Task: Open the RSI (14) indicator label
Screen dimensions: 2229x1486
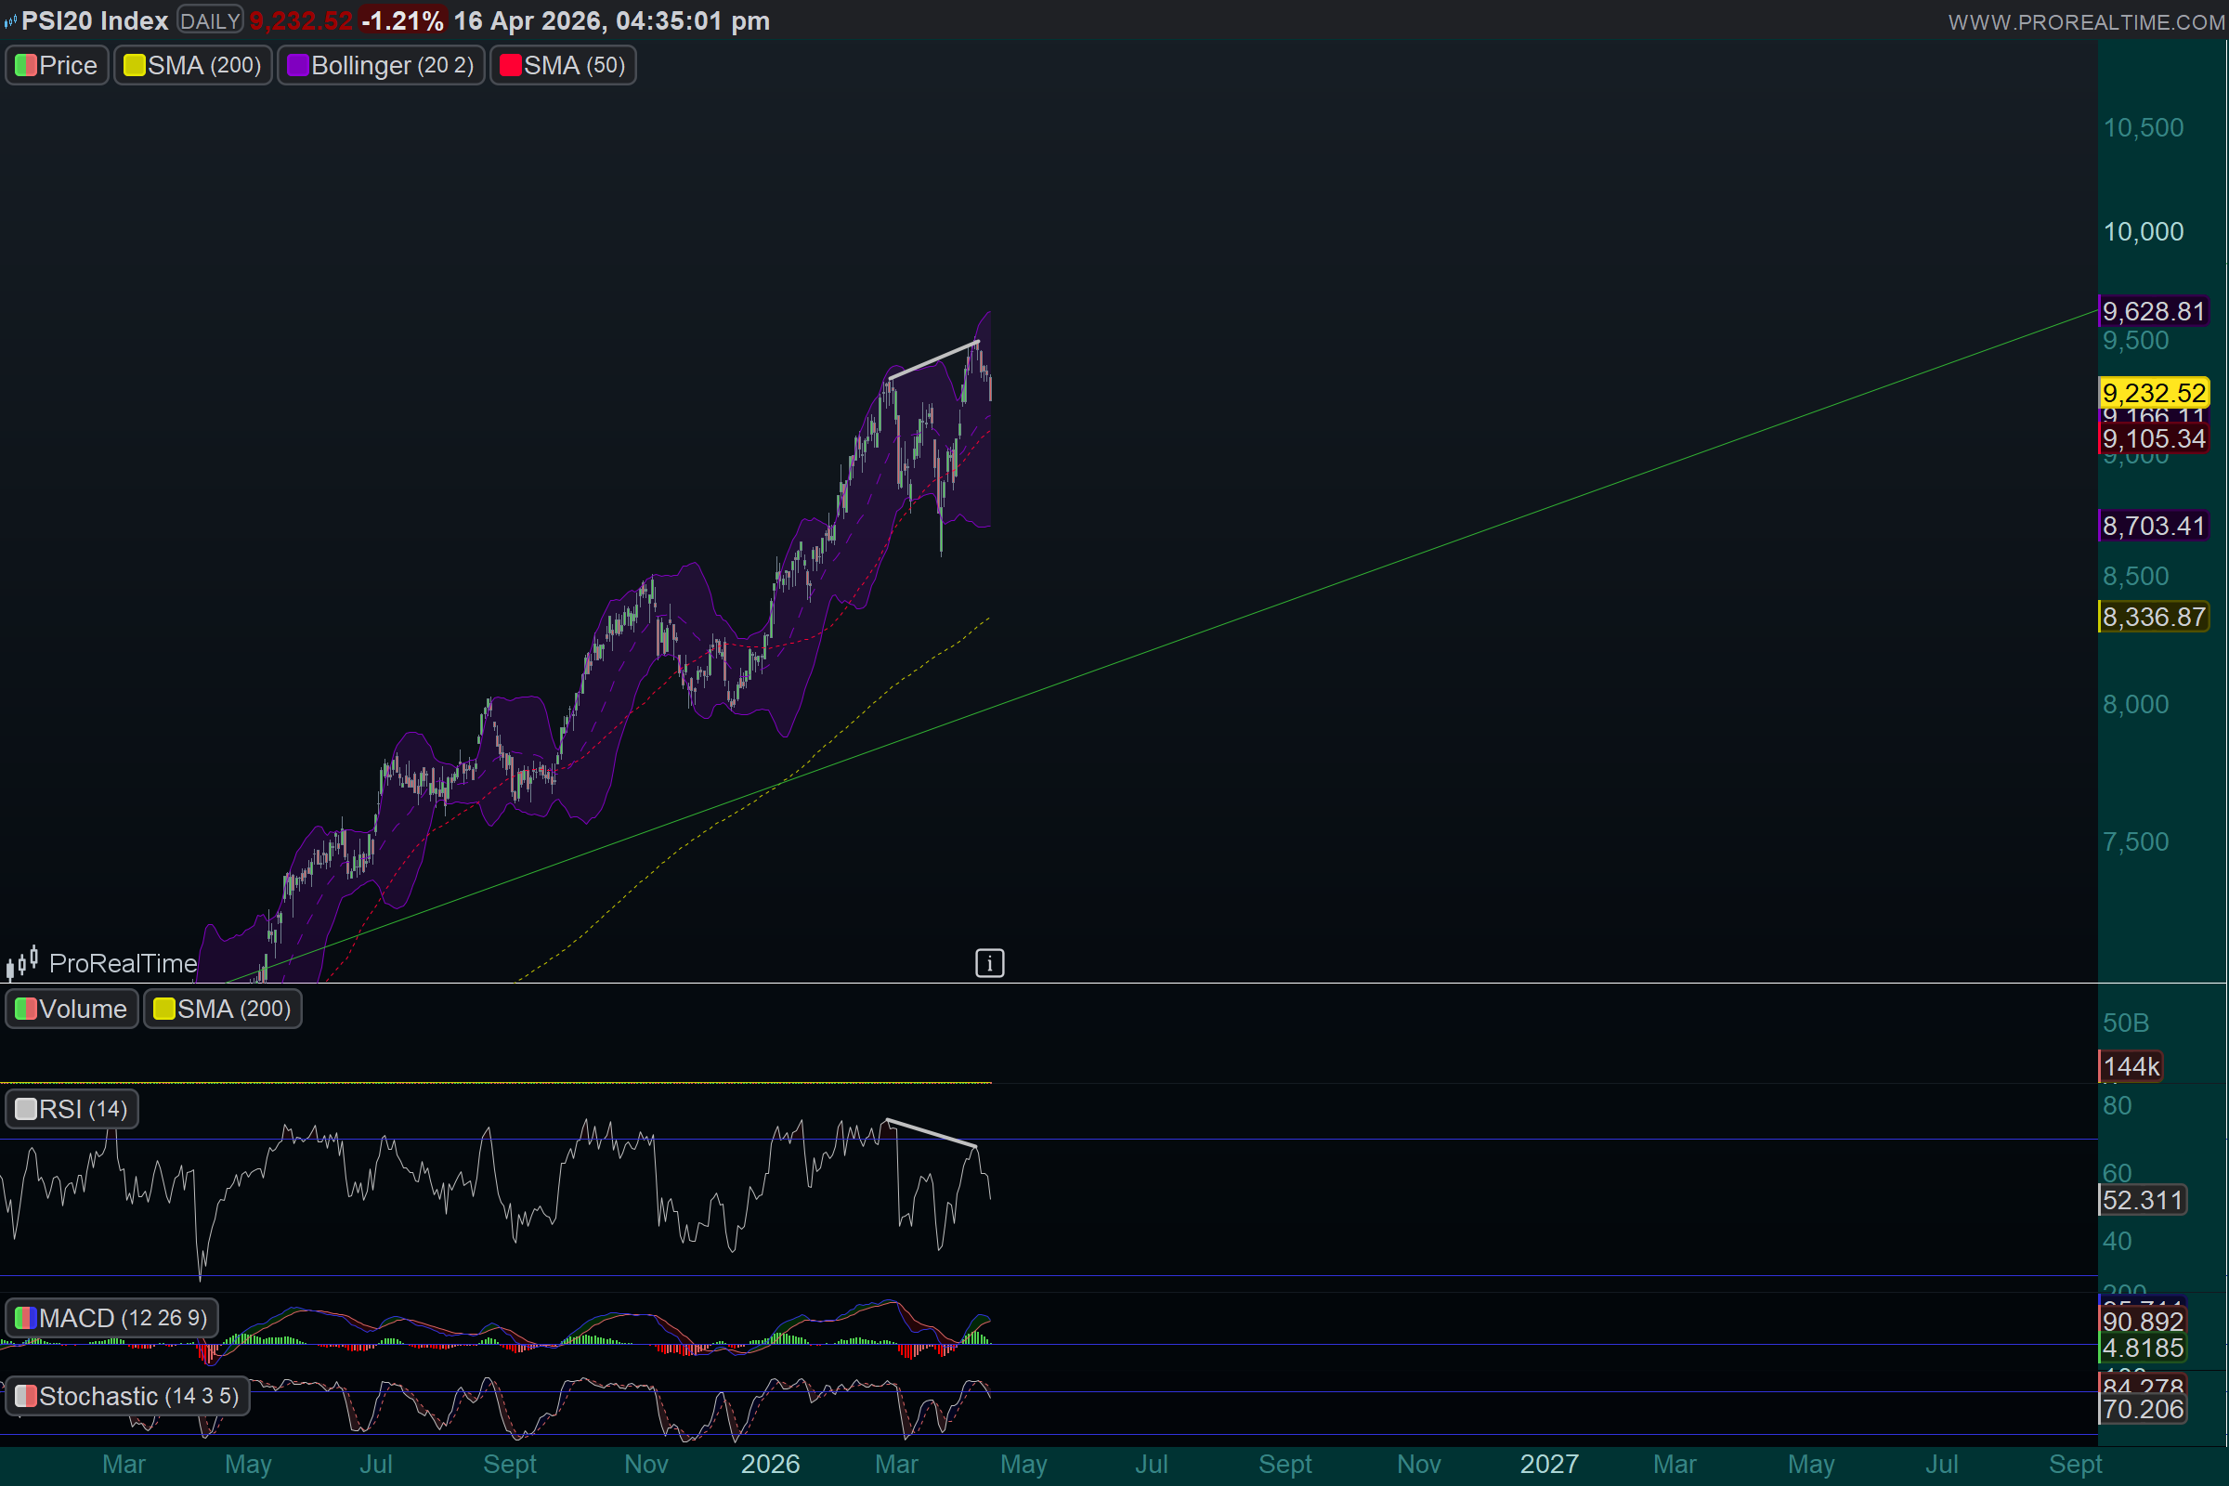Action: pos(83,1110)
